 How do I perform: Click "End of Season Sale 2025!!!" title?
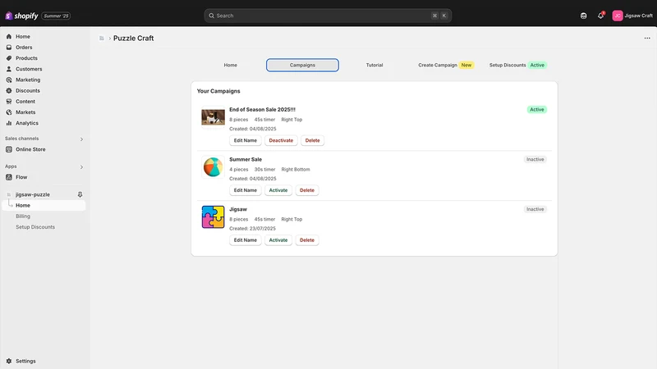point(262,110)
